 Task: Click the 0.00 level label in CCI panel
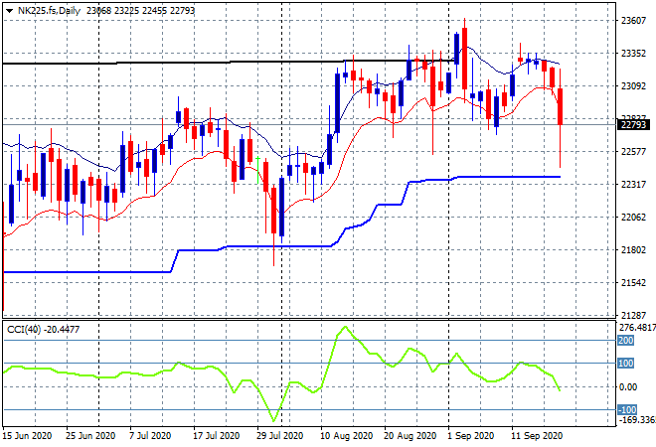pyautogui.click(x=628, y=386)
